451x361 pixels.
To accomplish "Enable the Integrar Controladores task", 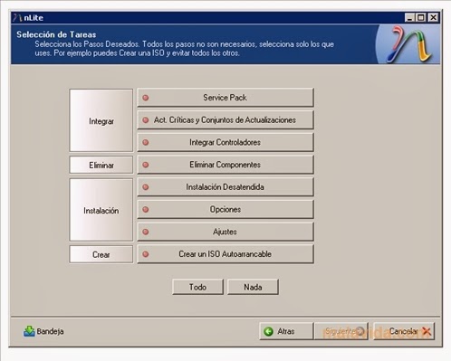I will click(225, 142).
